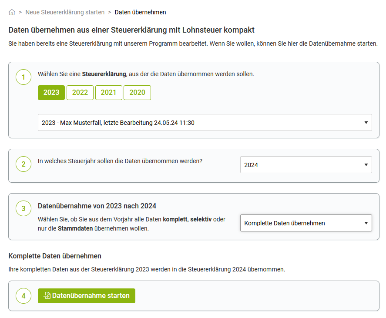
Task: Click the step 4 circle marker
Action: point(23,296)
